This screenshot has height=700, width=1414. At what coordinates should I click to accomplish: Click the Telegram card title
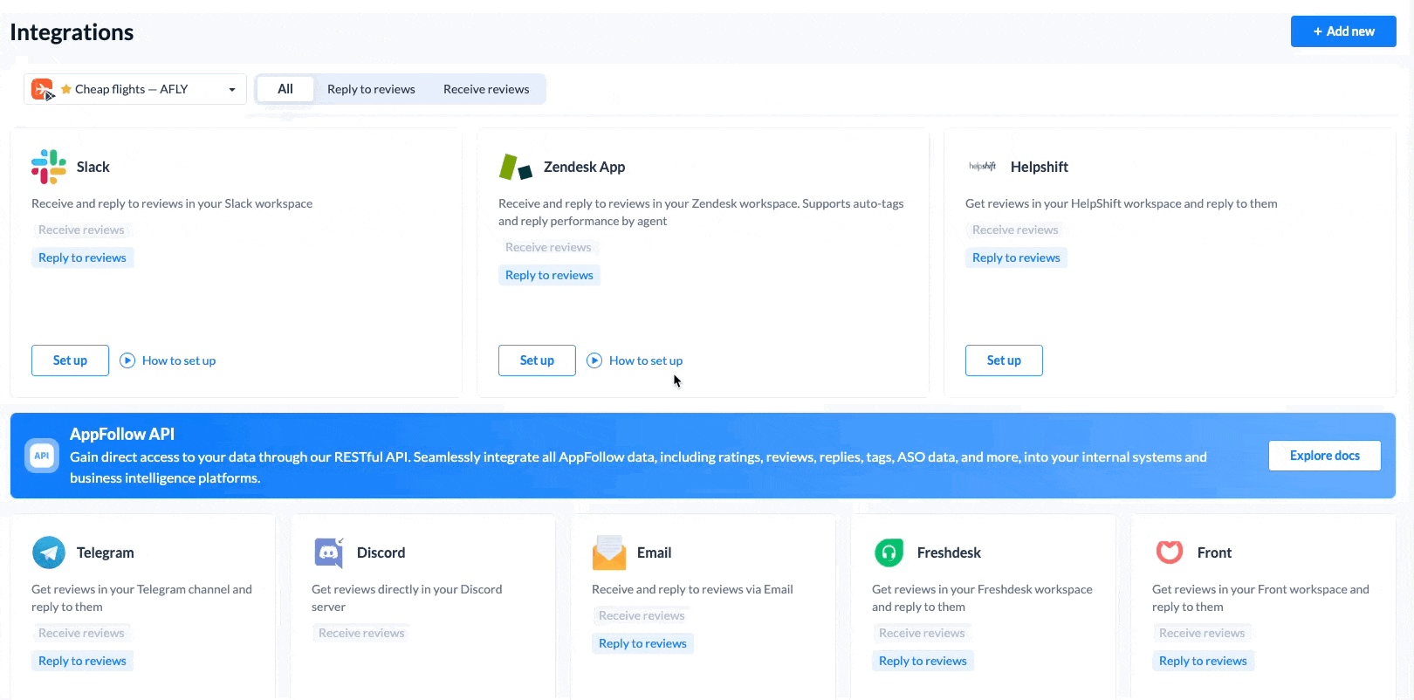[105, 552]
